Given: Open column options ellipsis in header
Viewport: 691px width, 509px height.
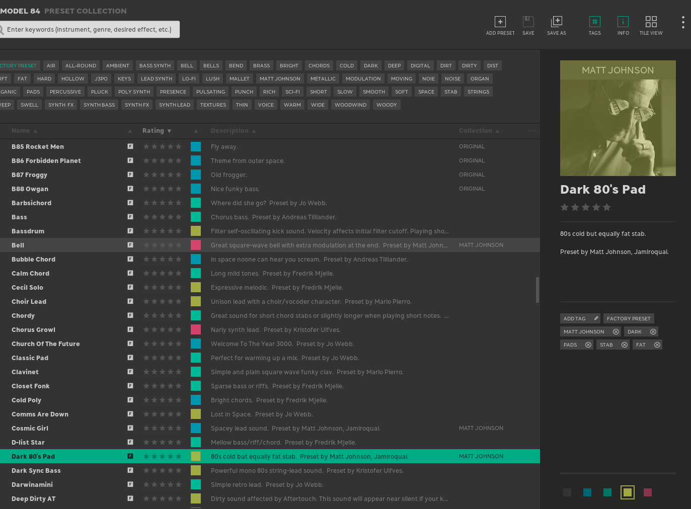Looking at the screenshot, I should click(532, 131).
